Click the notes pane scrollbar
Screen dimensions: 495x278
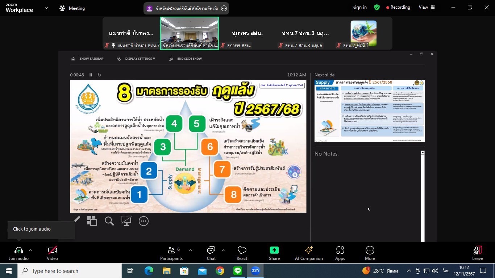pos(423,196)
